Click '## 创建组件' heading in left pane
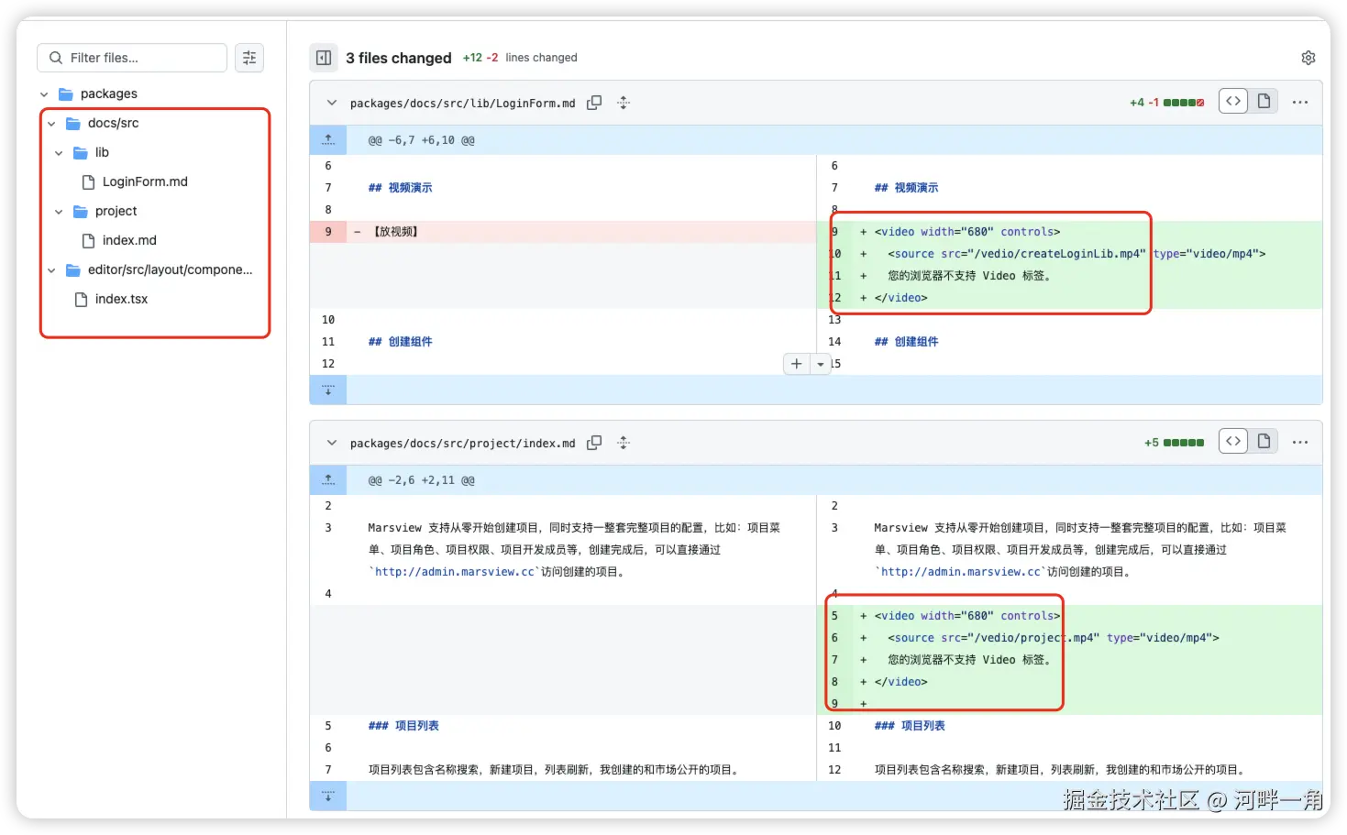The height and width of the screenshot is (835, 1347). pos(401,341)
